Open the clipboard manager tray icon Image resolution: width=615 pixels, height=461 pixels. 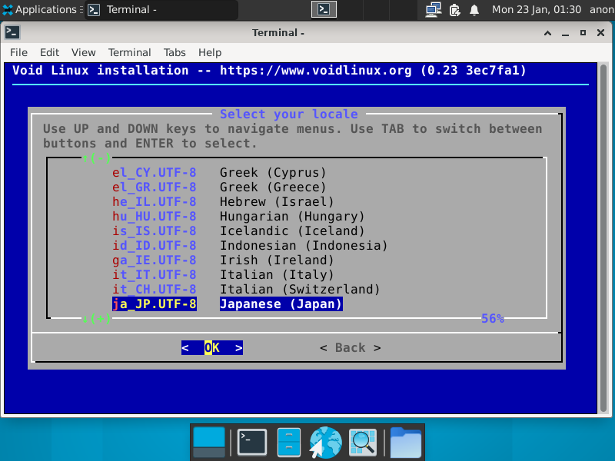click(x=454, y=9)
